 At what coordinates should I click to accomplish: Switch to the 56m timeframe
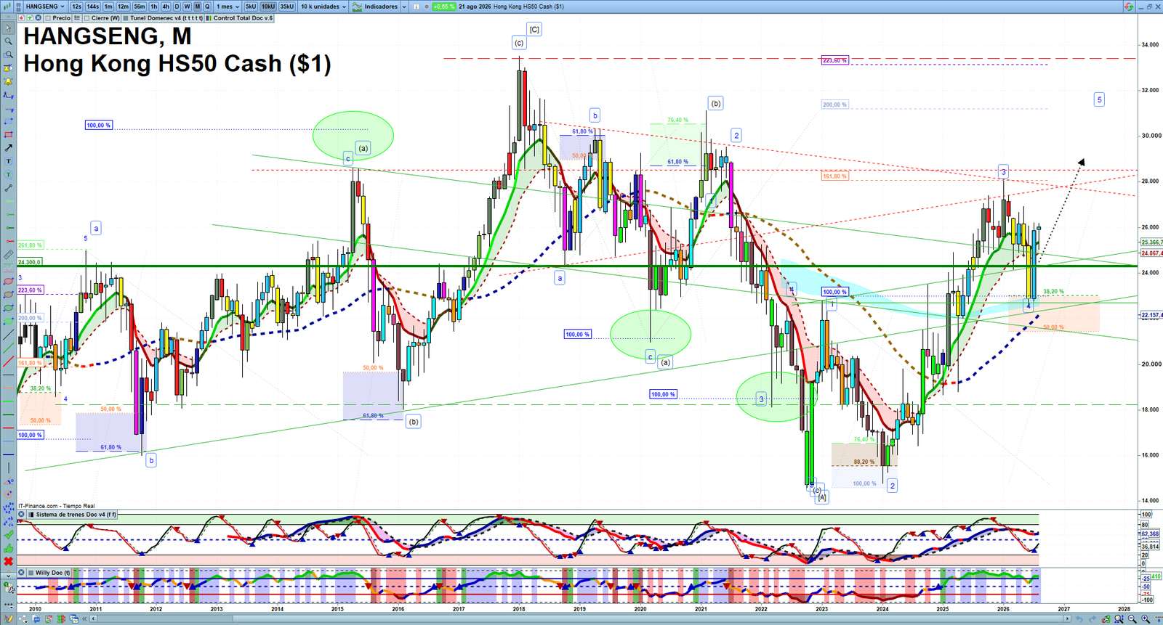coord(139,7)
